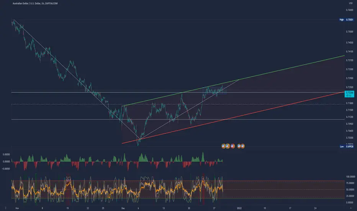357x211 pixels.
Task: Toggle auto scale letter A at axis corner
Action: (350, 208)
